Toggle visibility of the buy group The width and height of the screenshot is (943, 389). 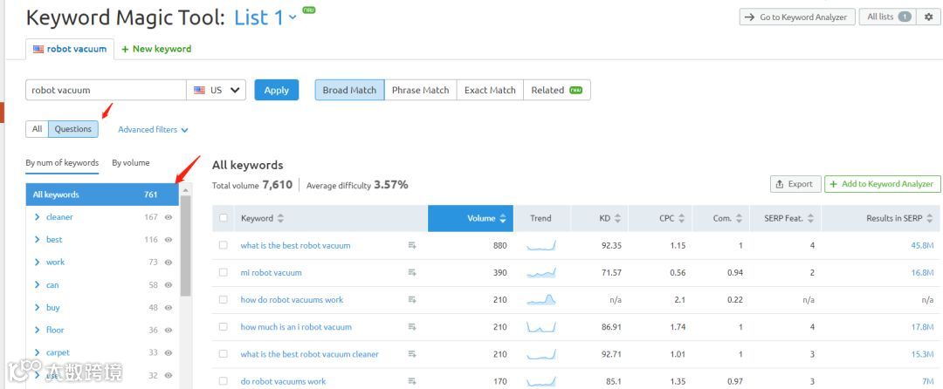point(169,307)
